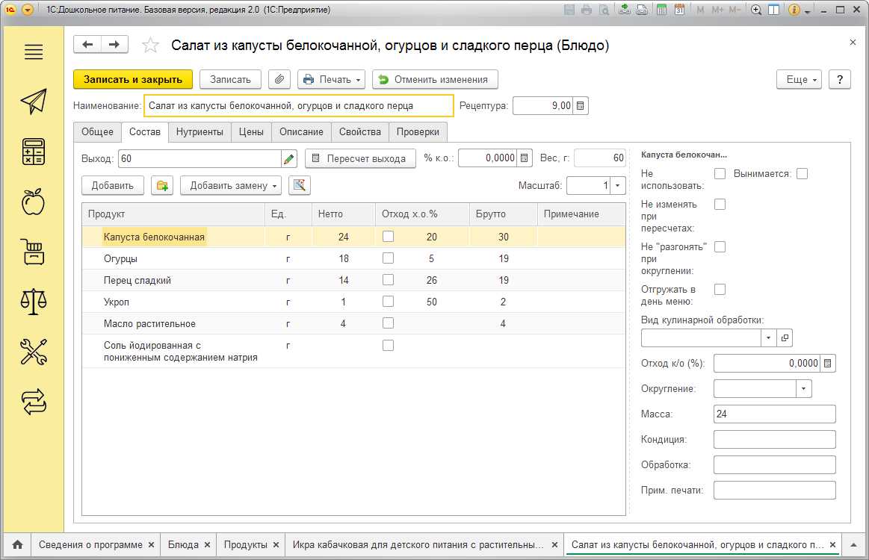
Task: Open the shopping cart sidebar section
Action: 34,252
